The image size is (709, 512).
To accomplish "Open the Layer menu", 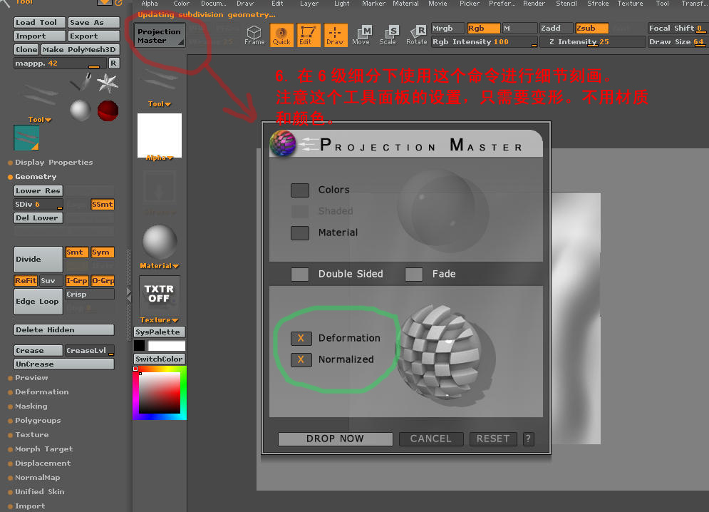I will 309,4.
